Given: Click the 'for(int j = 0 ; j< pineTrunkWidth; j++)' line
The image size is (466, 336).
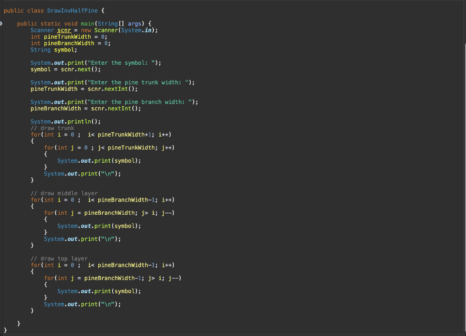Looking at the screenshot, I should coord(109,148).
